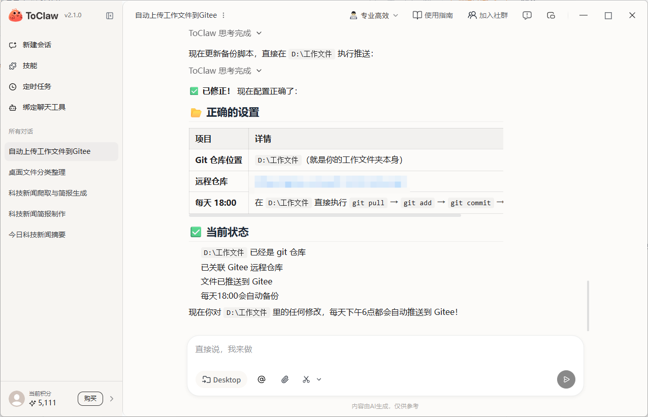This screenshot has width=648, height=417.
Task: Start a 新建会话 new conversation
Action: click(x=37, y=45)
